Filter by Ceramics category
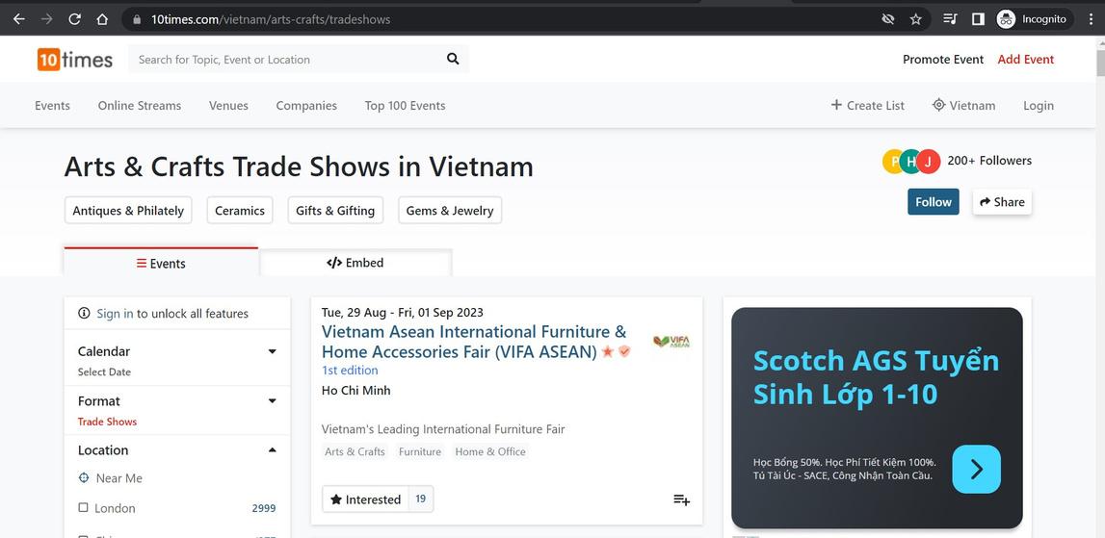The width and height of the screenshot is (1105, 538). coord(240,211)
